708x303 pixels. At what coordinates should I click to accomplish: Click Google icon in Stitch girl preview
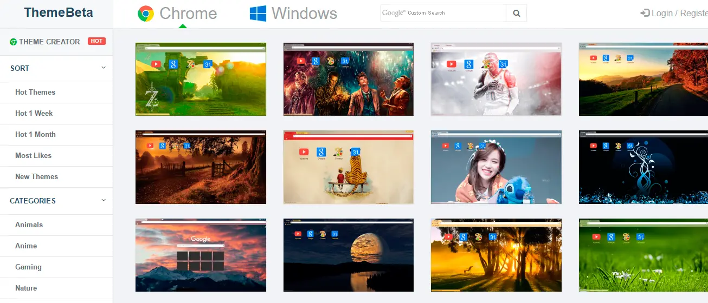[458, 146]
